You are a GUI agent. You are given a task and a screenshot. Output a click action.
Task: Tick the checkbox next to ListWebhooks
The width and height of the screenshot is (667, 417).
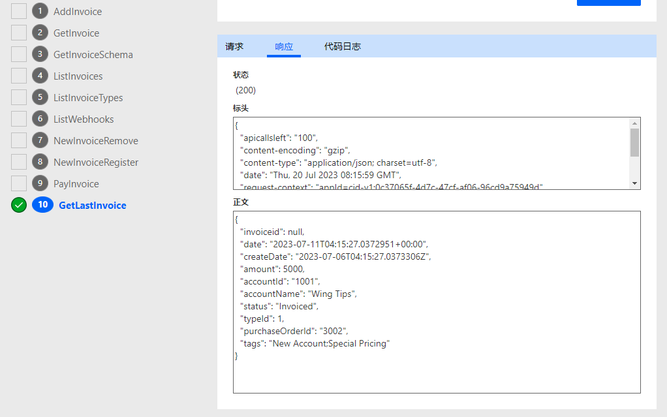pyautogui.click(x=19, y=119)
